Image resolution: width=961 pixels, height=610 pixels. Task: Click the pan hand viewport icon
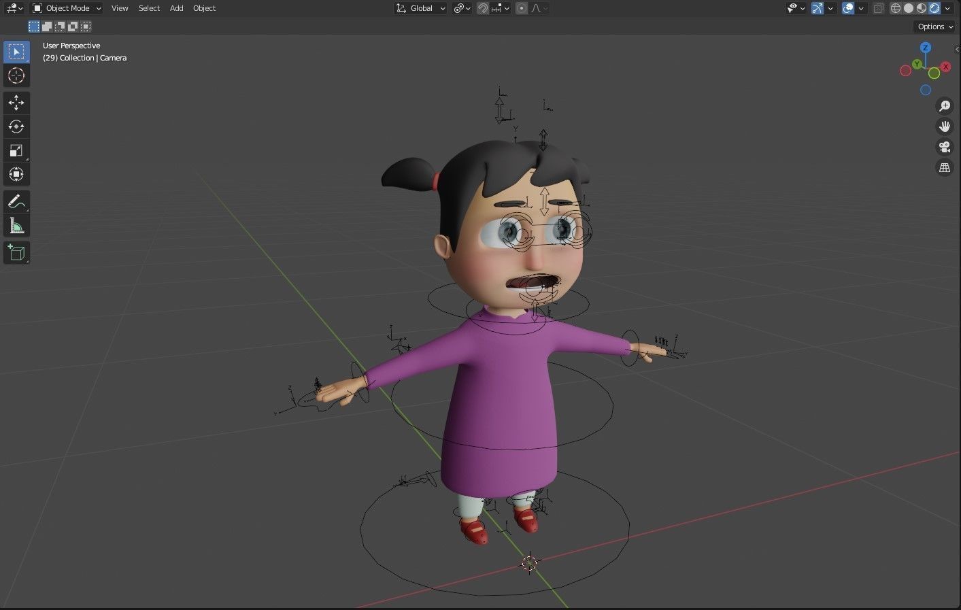(945, 126)
